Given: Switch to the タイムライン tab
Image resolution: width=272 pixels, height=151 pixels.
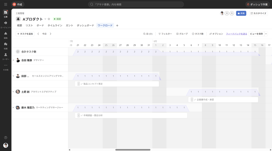Looking at the screenshot, I should 55,25.
